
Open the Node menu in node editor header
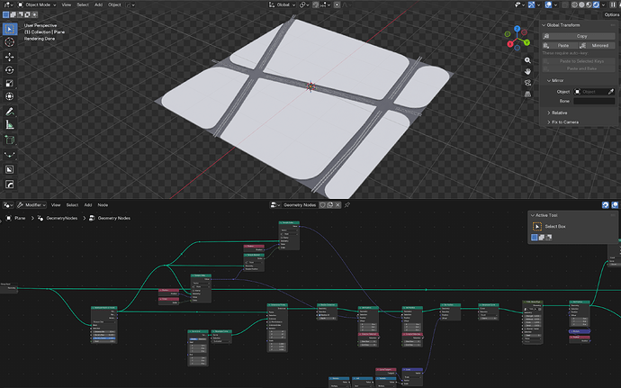(103, 205)
